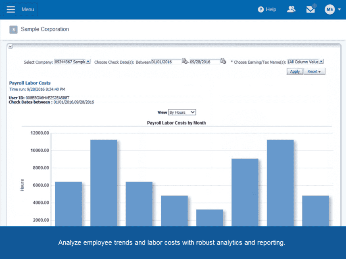
Task: Click the Help text in header
Action: coord(271,9)
